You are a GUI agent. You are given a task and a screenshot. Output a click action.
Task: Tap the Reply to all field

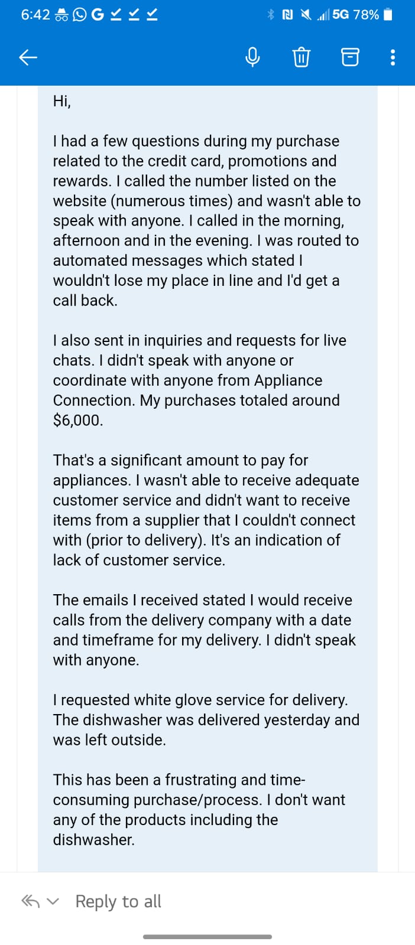118,901
